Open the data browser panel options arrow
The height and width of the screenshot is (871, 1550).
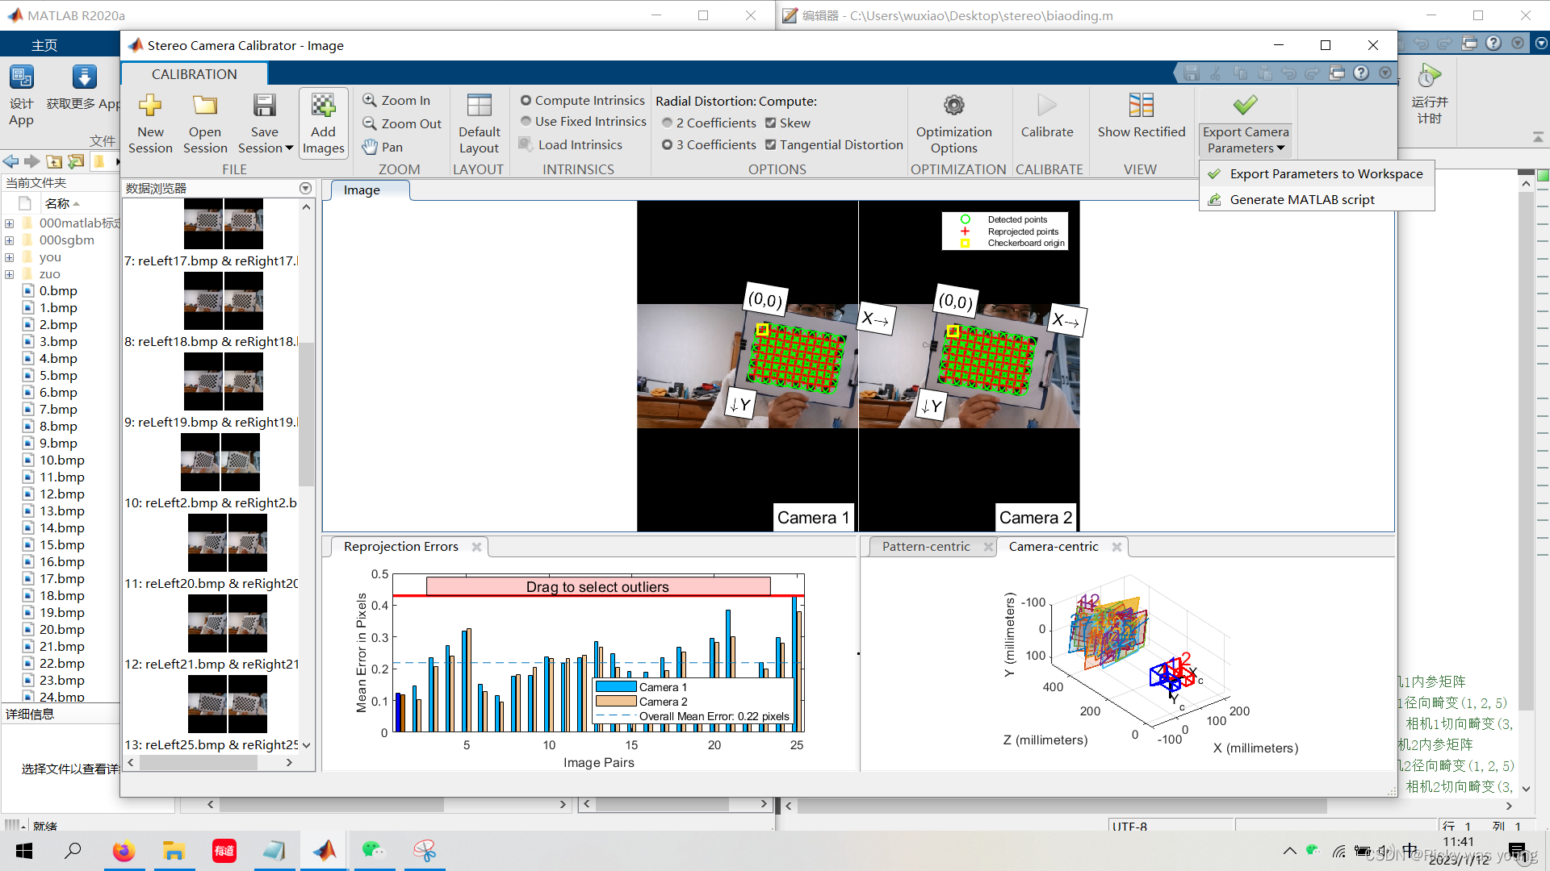305,188
